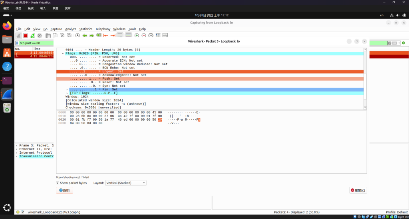Click scroll down arrow of packet details scrollbar

pyautogui.click(x=365, y=108)
